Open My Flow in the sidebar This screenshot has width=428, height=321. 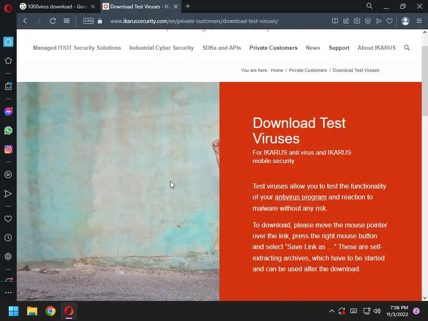click(8, 194)
